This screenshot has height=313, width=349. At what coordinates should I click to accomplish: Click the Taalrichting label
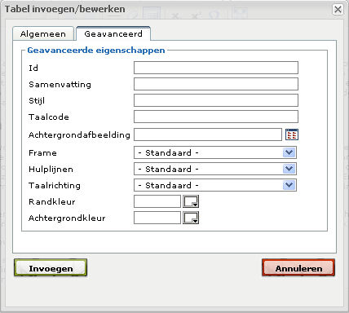55,185
